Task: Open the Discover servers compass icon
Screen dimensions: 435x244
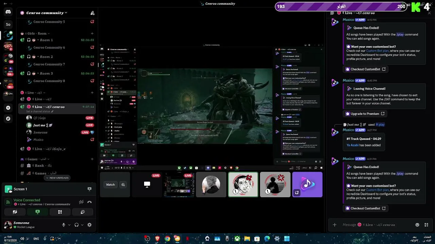Action: coord(8,119)
